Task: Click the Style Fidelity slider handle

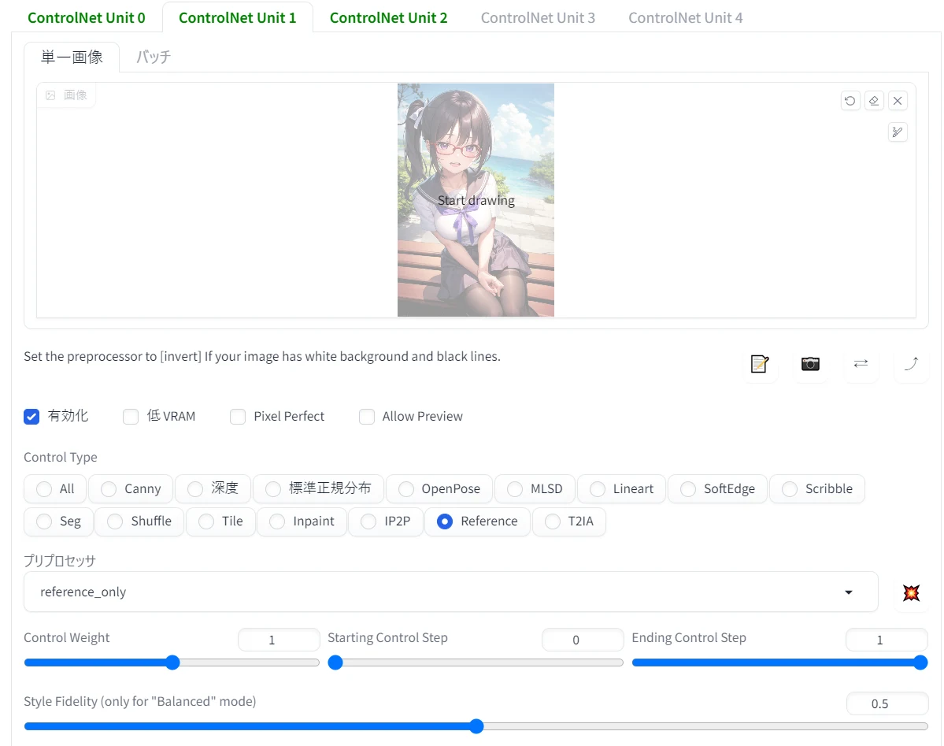Action: 476,726
